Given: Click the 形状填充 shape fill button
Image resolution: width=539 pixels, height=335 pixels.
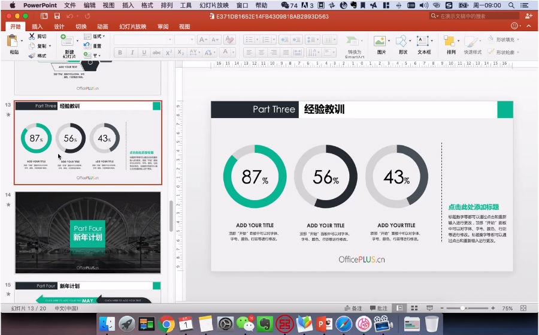Looking at the screenshot, I should [x=504, y=40].
